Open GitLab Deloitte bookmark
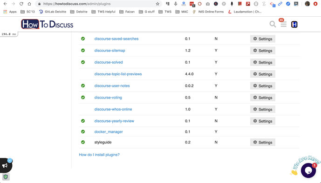This screenshot has height=183, width=321. click(x=53, y=12)
